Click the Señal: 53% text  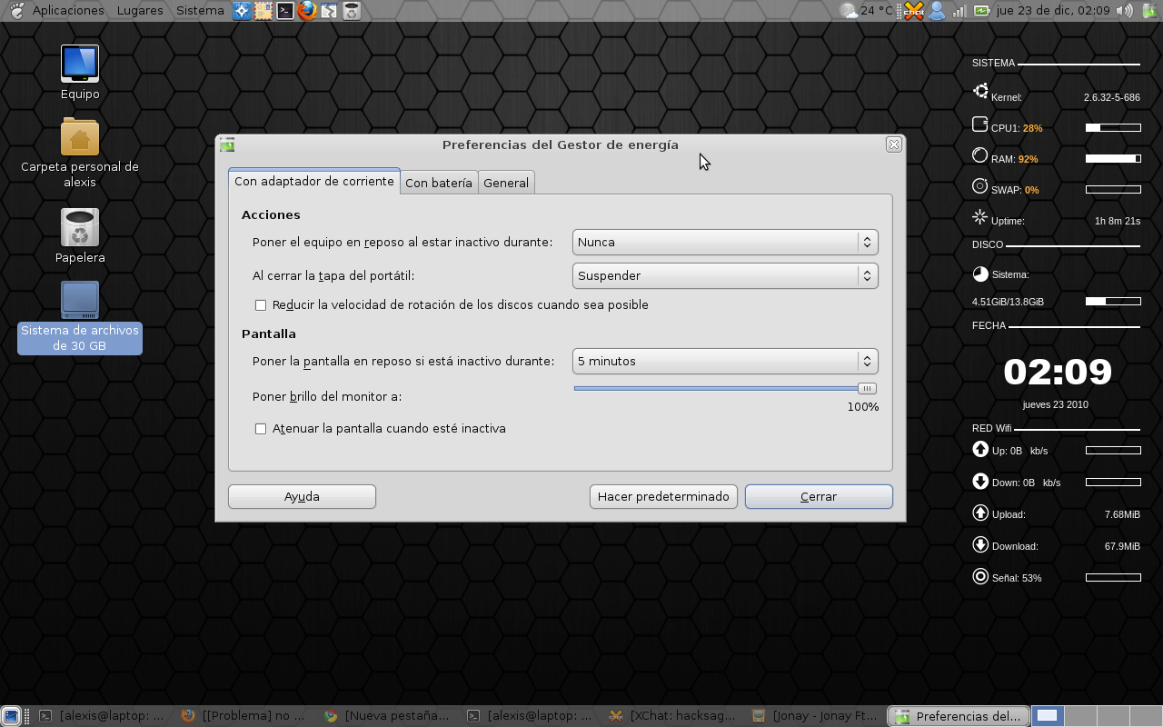click(1017, 578)
